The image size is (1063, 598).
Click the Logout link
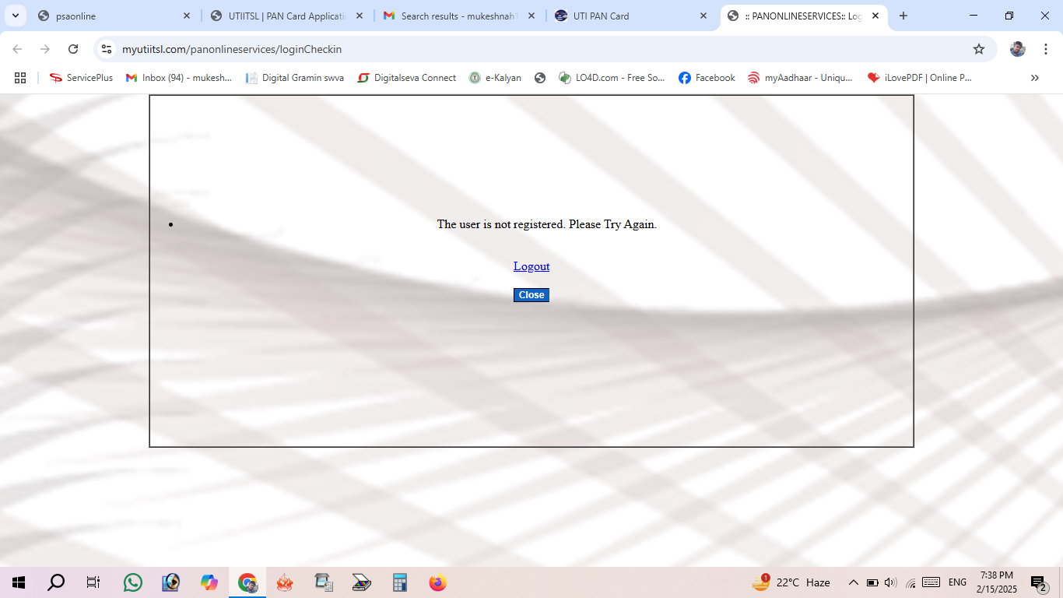(531, 266)
